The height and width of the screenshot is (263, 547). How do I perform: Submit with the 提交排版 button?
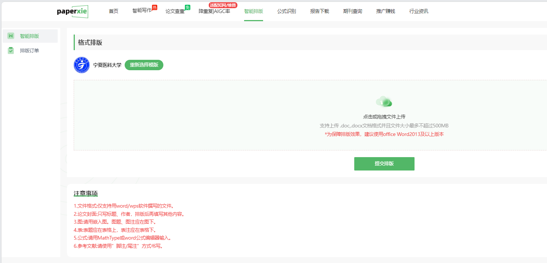click(x=384, y=164)
